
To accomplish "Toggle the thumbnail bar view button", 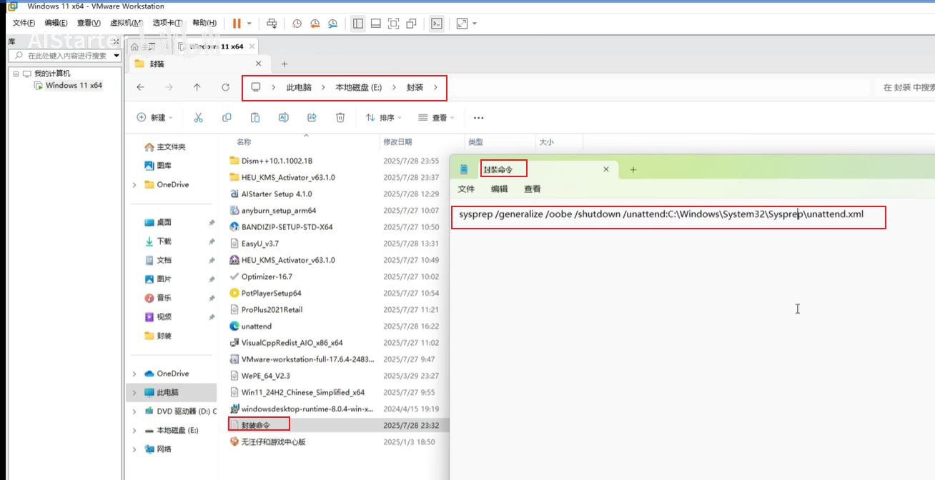I will click(375, 24).
